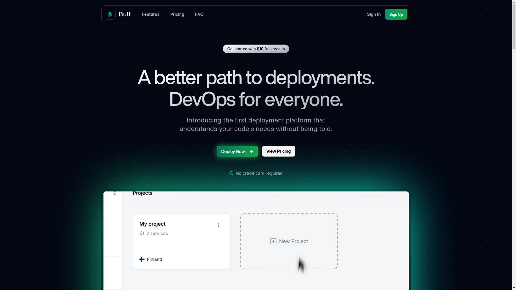Click the '2 services' text
Viewport: 516px width, 290px height.
[157, 233]
